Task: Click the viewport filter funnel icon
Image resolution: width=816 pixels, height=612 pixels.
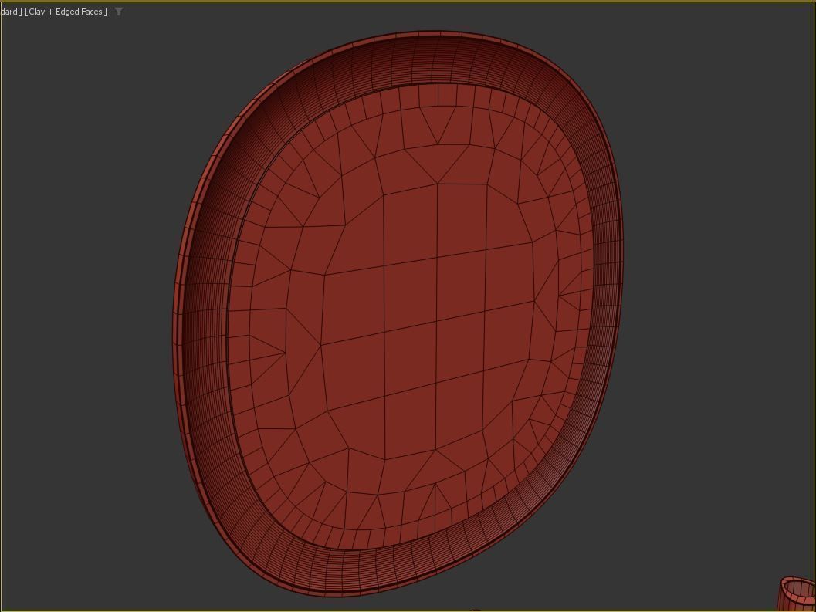Action: point(119,12)
